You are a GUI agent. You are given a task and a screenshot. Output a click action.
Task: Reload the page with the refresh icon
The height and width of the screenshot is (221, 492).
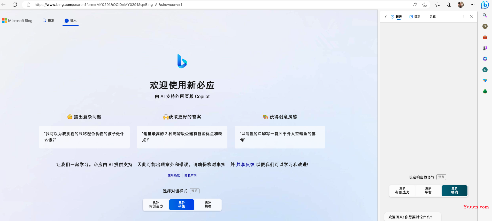(15, 5)
